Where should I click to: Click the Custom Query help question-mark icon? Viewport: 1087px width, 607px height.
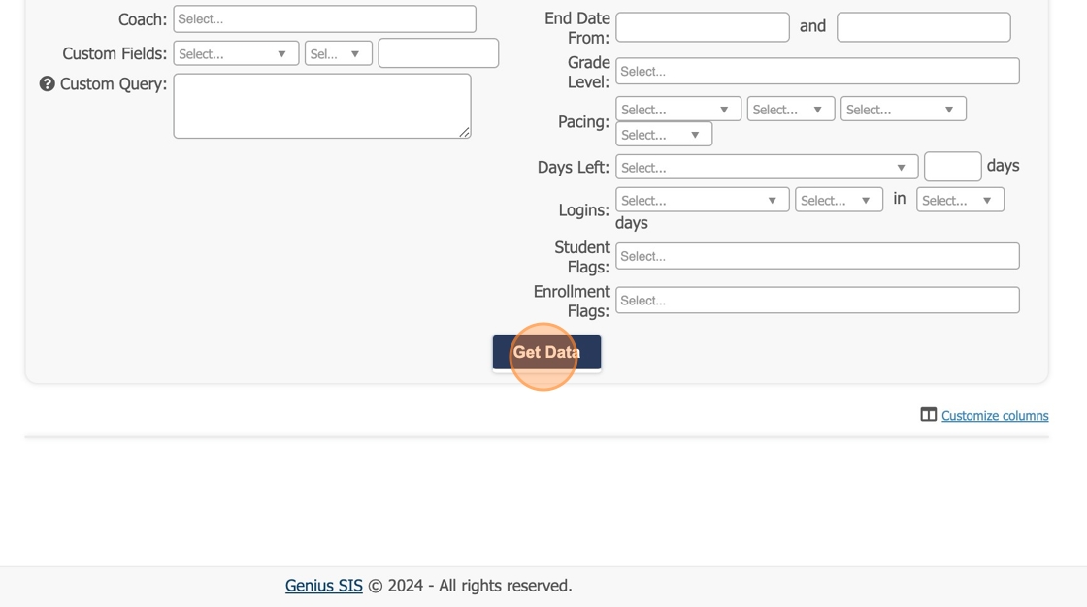(47, 84)
